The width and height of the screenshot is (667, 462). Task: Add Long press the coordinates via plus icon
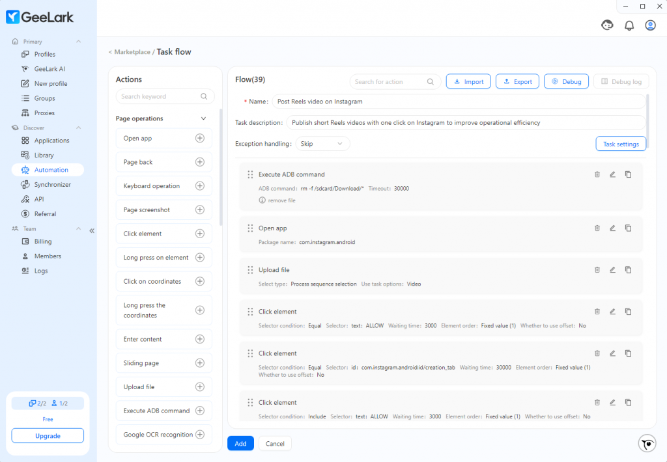tap(199, 310)
